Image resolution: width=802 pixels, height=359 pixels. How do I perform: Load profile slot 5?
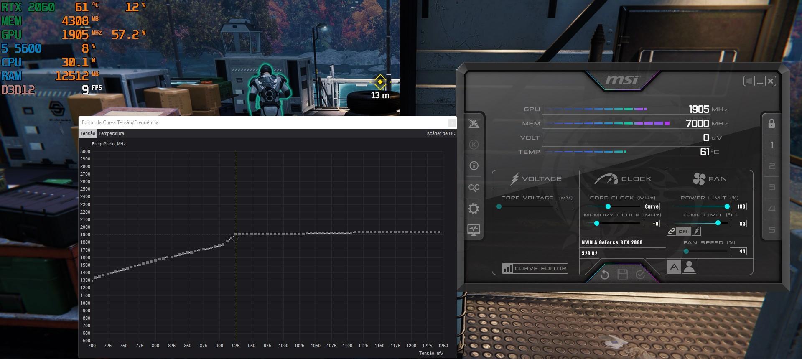pos(771,230)
